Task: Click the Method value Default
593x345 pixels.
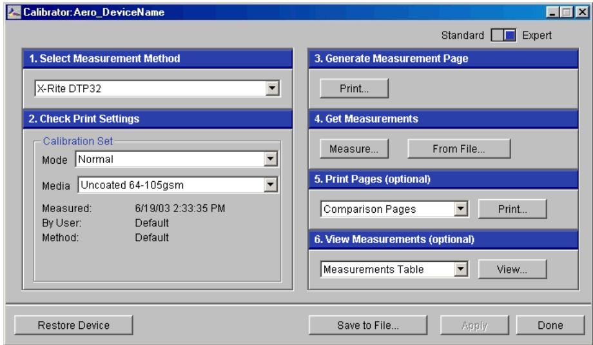Action: (x=151, y=237)
